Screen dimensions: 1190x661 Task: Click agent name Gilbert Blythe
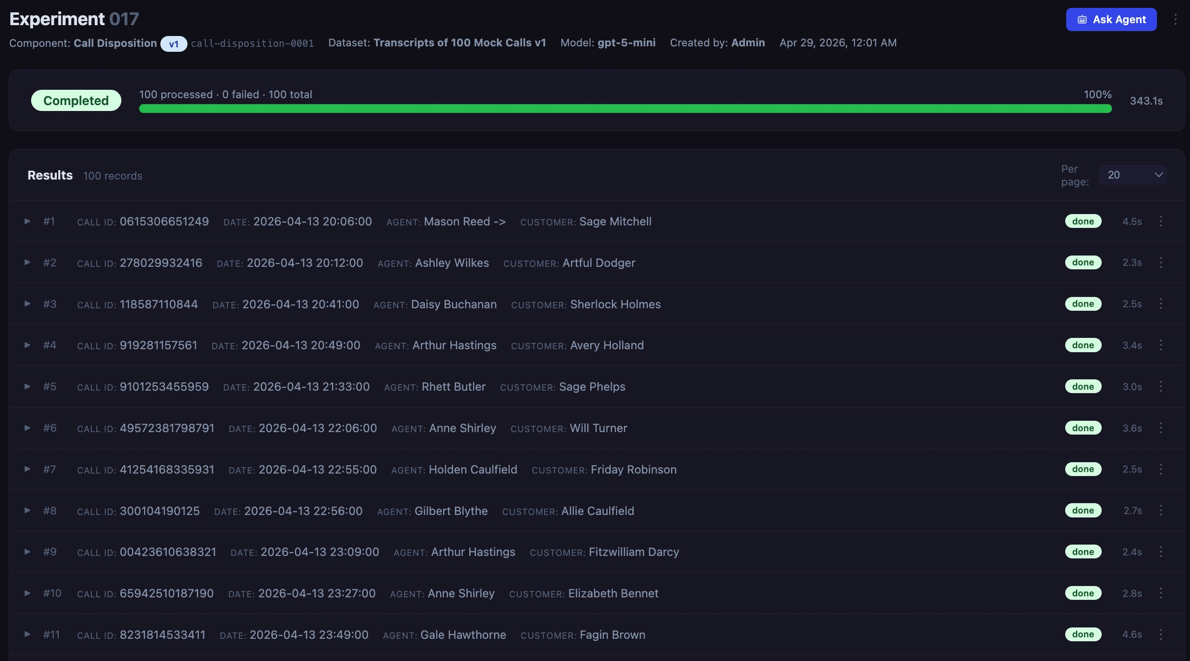[x=451, y=511]
